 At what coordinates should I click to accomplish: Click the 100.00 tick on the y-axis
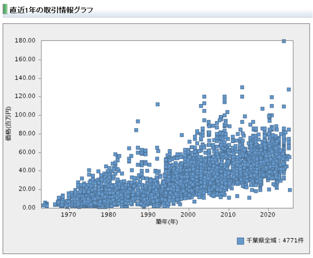click(26, 115)
